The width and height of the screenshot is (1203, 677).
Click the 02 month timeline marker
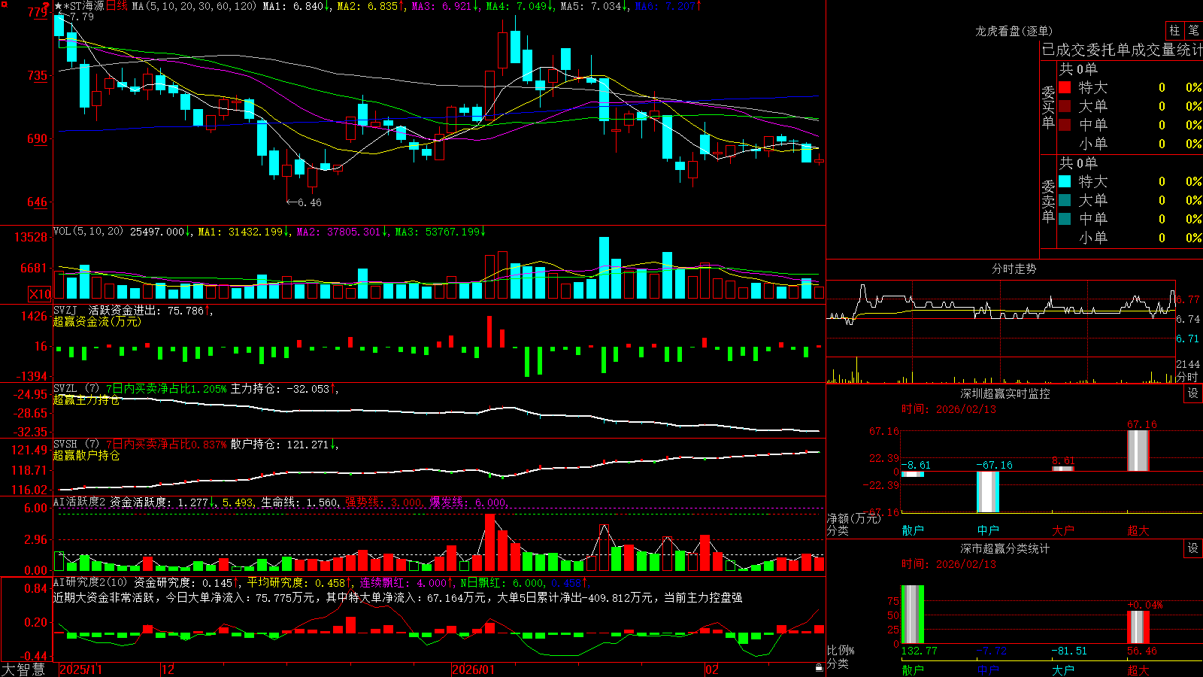(712, 669)
